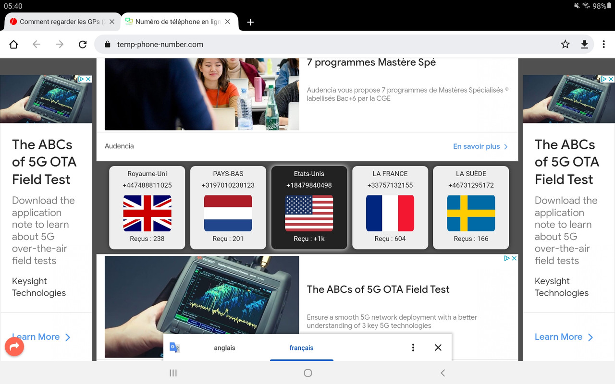Viewport: 615px width, 384px height.
Task: Click number +3197010238123
Action: click(228, 185)
